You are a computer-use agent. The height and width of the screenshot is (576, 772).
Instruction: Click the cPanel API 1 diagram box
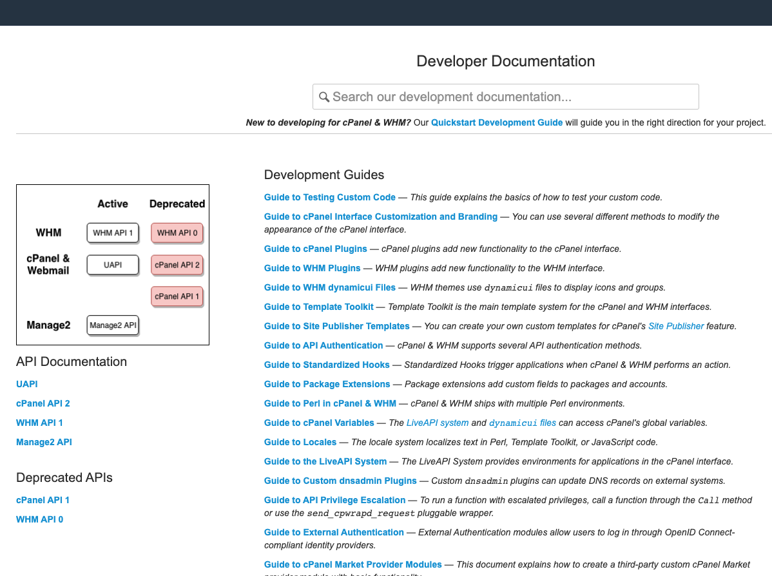click(177, 296)
